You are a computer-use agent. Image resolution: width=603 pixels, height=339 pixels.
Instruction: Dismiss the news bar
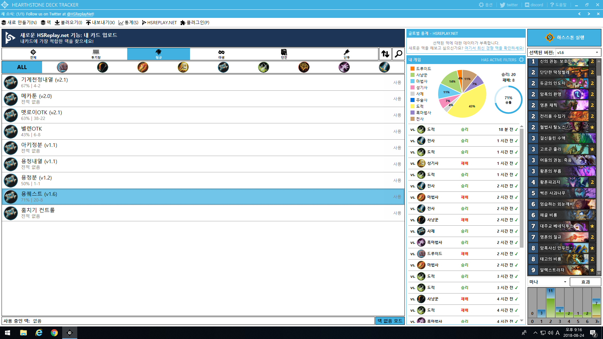click(x=598, y=14)
